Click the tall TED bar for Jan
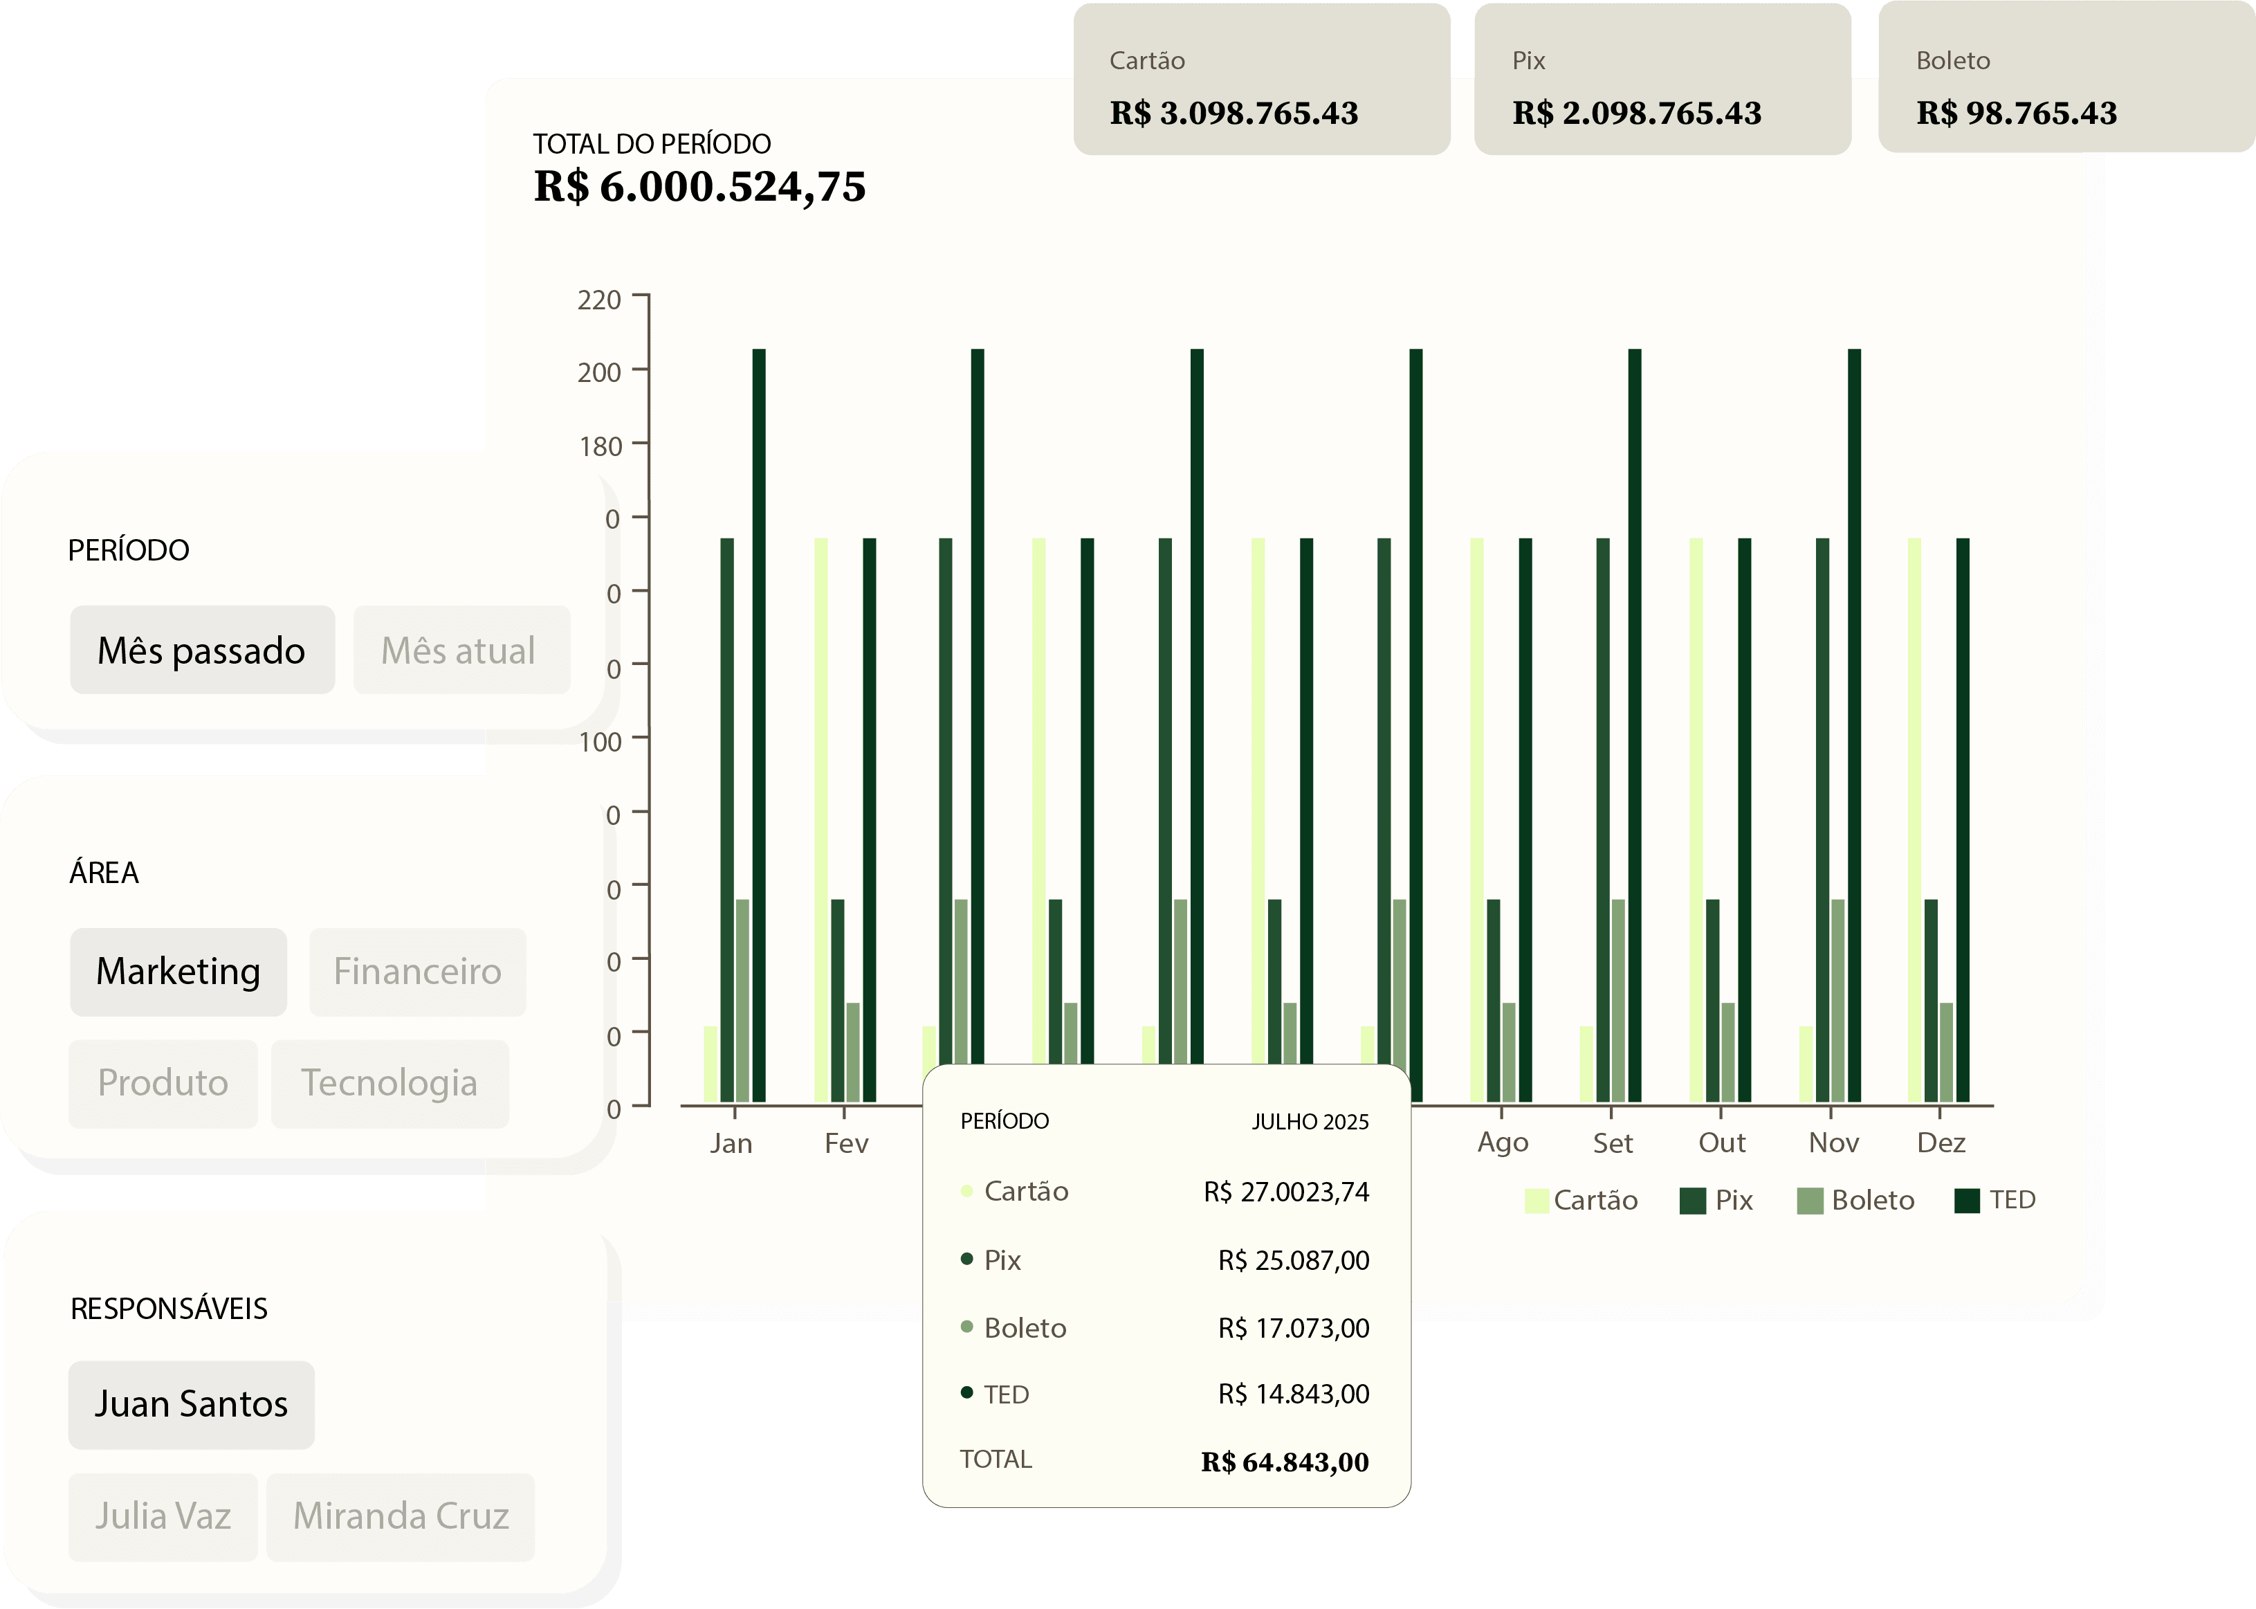Screen dimensions: 2256x1609 (x=759, y=723)
